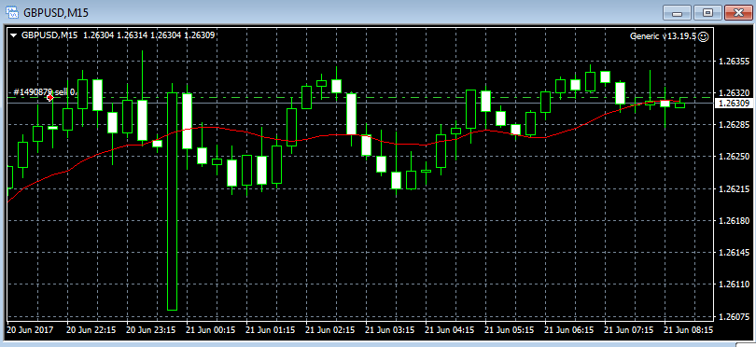Click the 20 Jun 23:15 time label
The image size is (756, 347).
tap(150, 330)
